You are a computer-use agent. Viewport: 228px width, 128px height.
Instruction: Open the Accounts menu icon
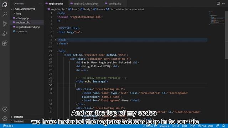click(x=5, y=109)
